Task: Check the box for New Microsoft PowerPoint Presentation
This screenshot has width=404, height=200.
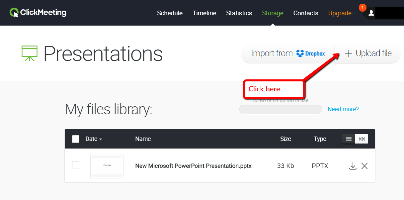Action: [76, 165]
